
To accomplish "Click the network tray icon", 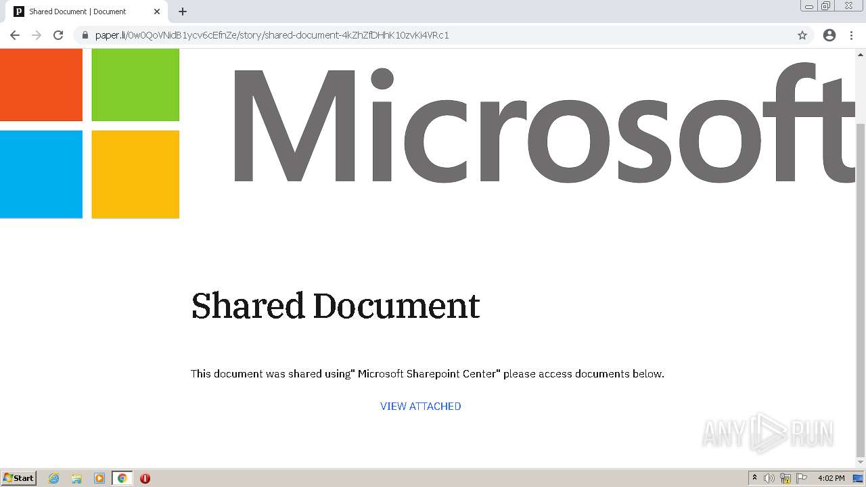I will (785, 478).
